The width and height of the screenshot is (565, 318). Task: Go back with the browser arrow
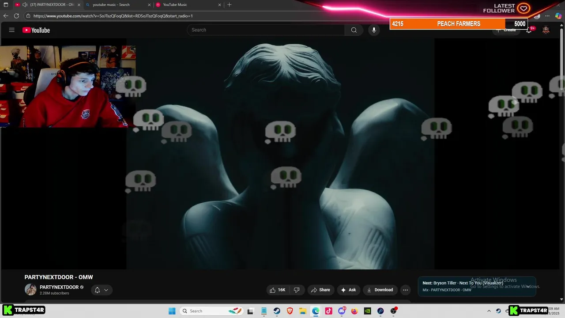tap(6, 16)
